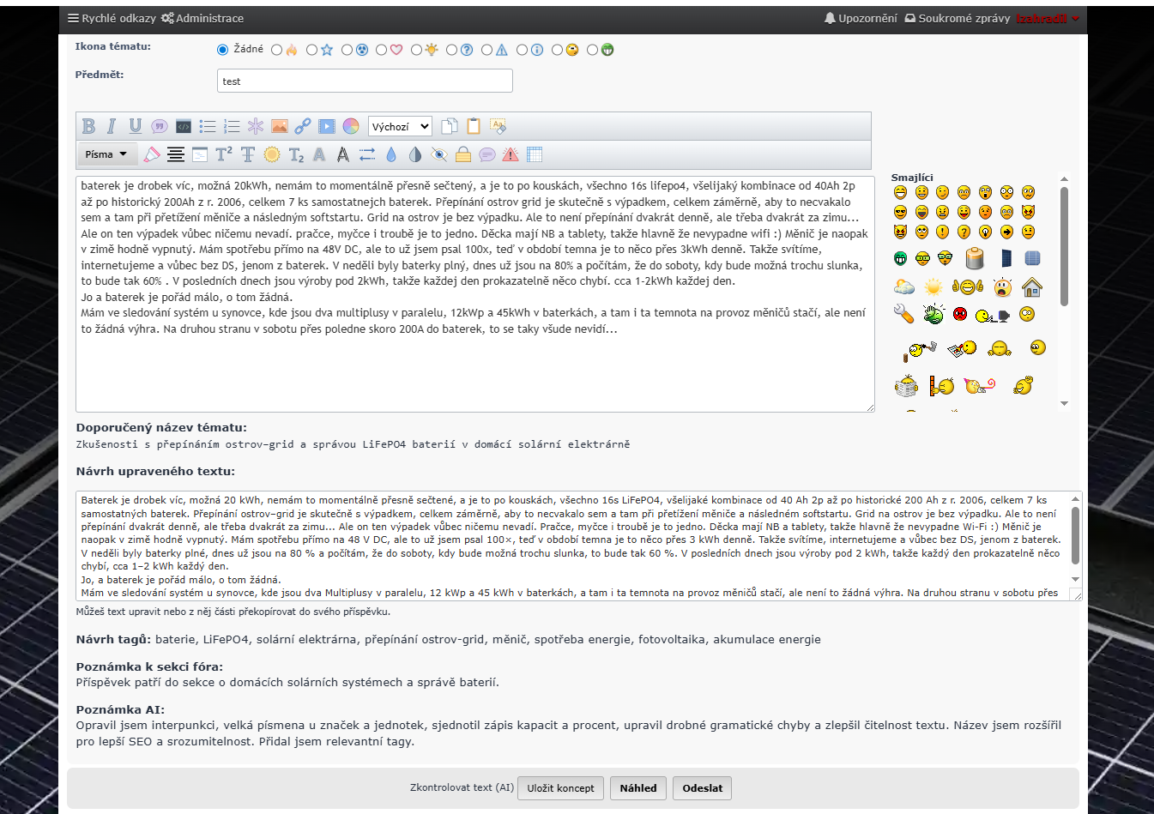1154x814 pixels.
Task: Click the remove-formatting eraser icon
Action: pyautogui.click(x=498, y=126)
